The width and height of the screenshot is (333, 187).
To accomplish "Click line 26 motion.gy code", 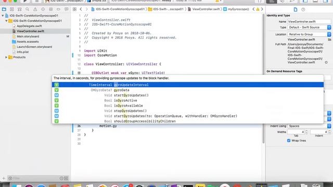I will click(x=108, y=126).
